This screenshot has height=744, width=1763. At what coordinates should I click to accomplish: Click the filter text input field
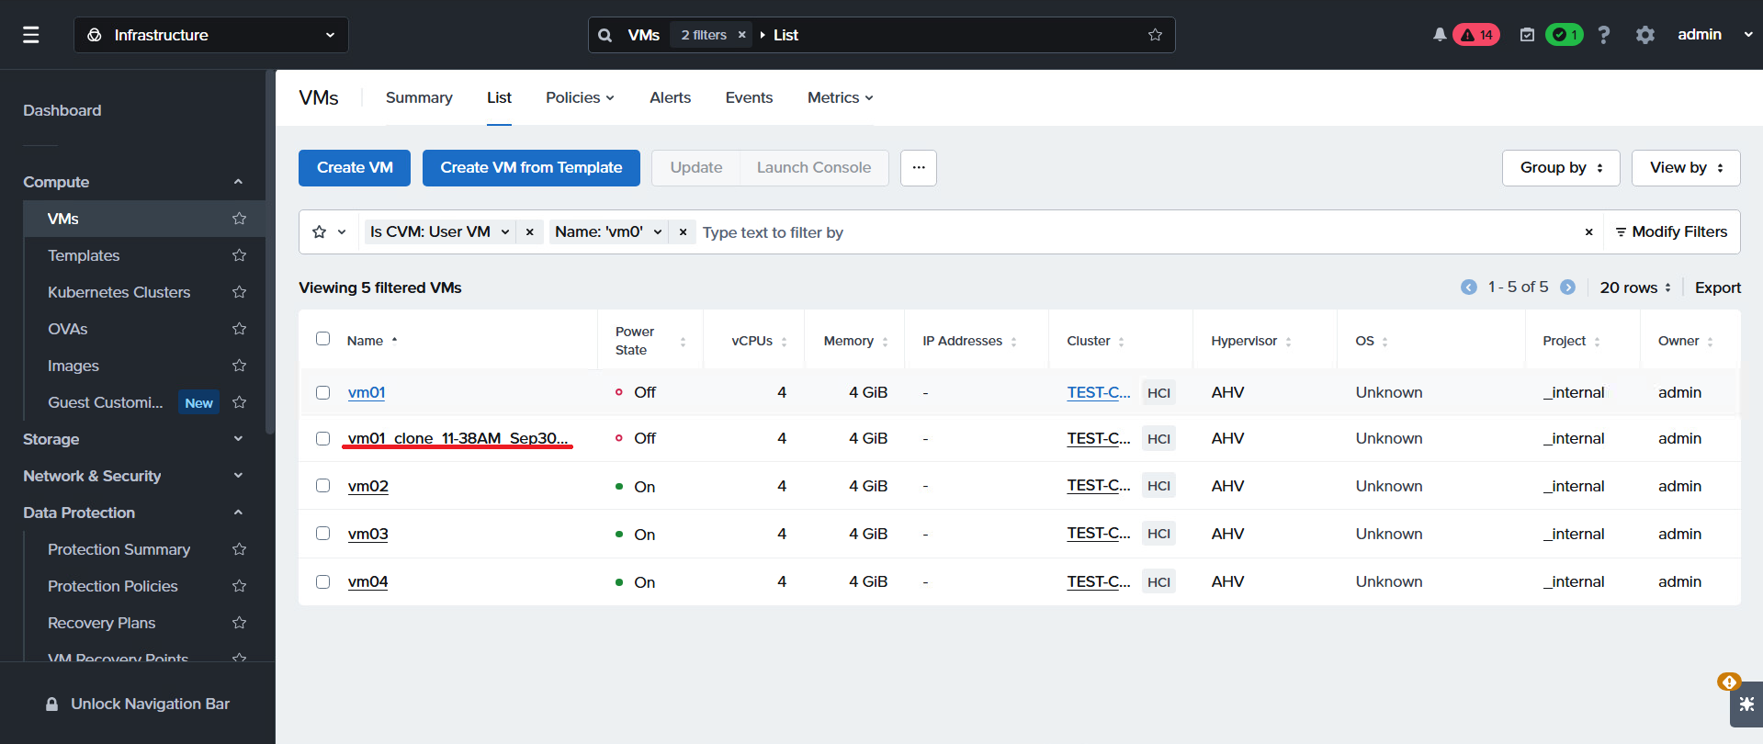tap(1135, 232)
